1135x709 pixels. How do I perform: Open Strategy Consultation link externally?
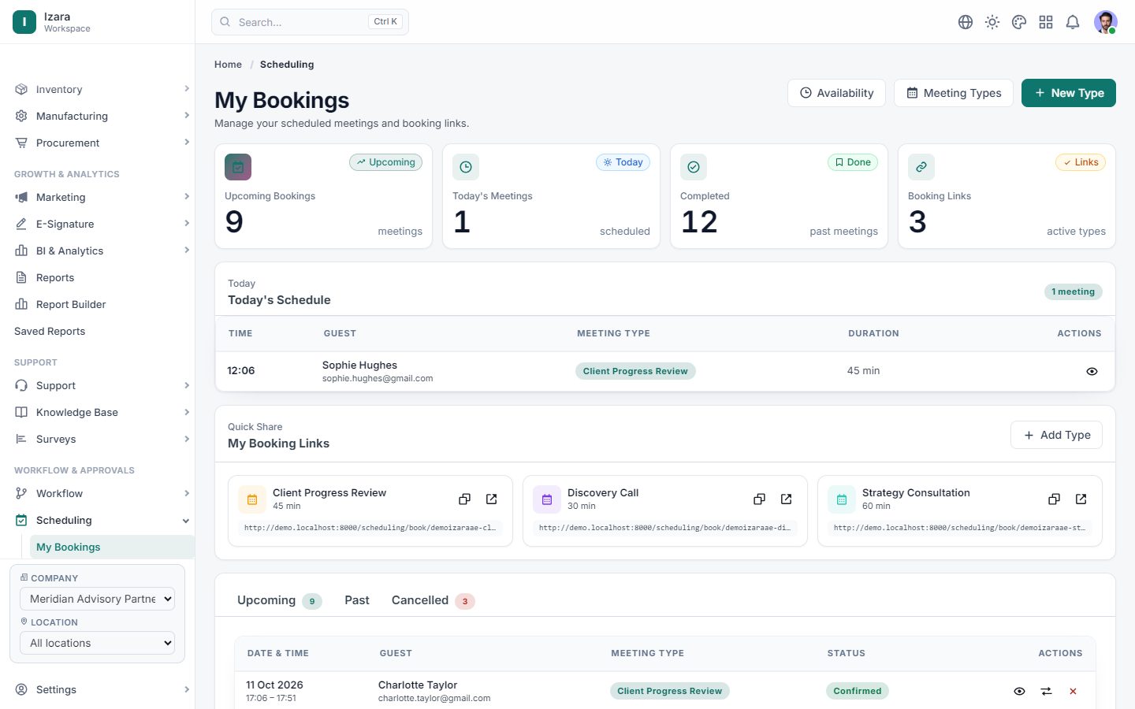[x=1081, y=499]
